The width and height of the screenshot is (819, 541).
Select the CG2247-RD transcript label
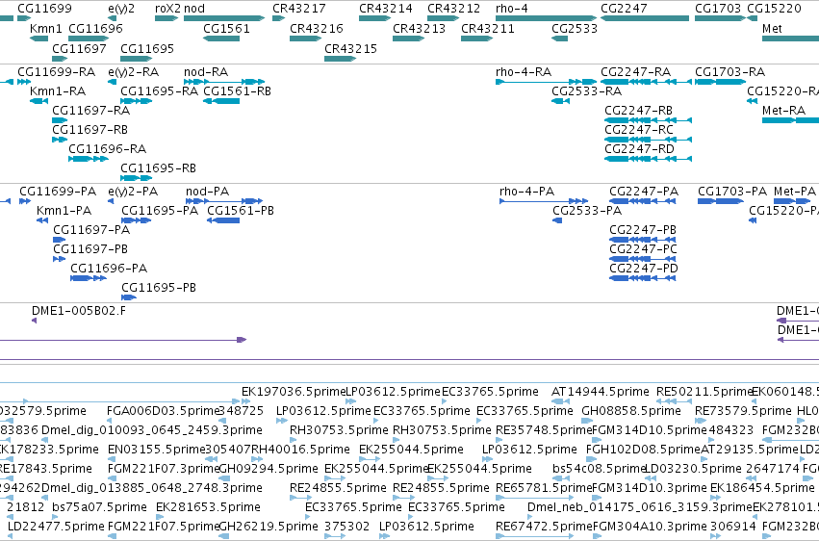tap(639, 149)
